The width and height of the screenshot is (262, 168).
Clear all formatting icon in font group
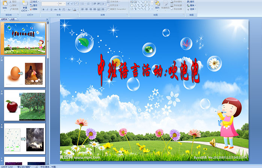(77, 3)
